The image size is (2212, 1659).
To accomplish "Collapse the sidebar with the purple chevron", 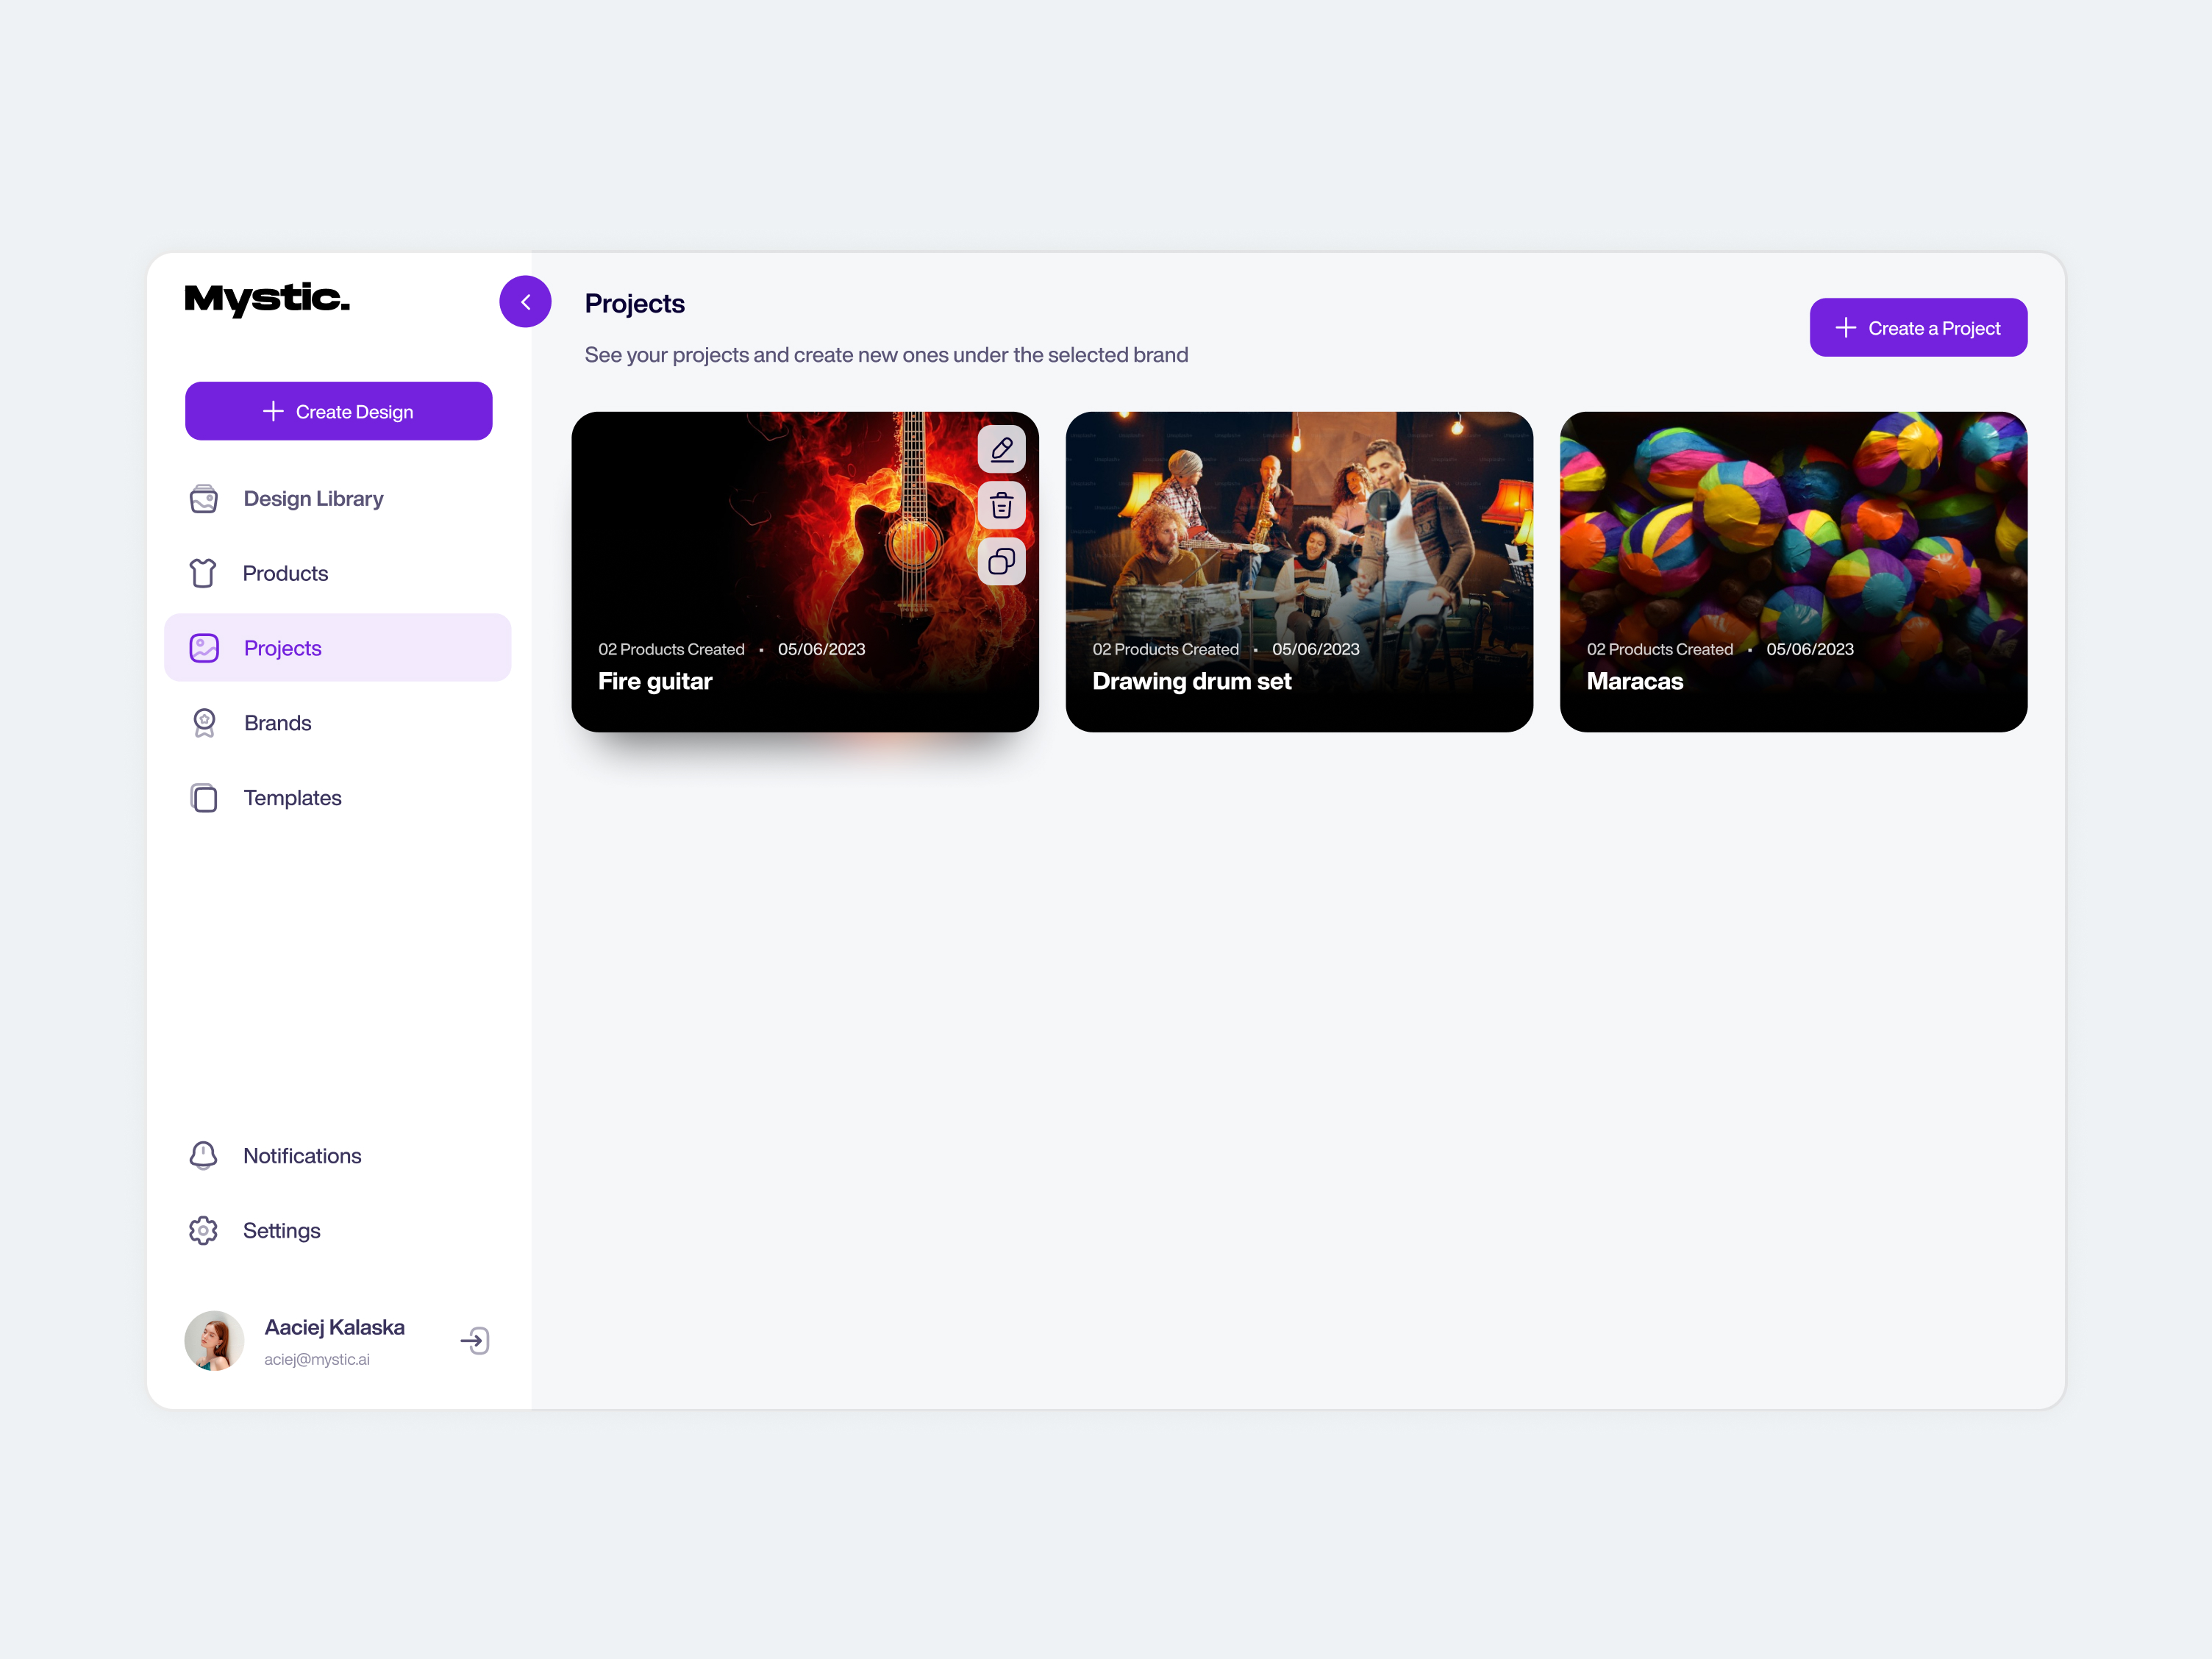I will (x=525, y=301).
